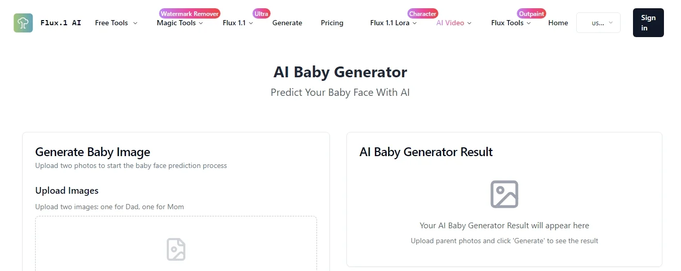Click the dashed image upload area

tap(176, 244)
